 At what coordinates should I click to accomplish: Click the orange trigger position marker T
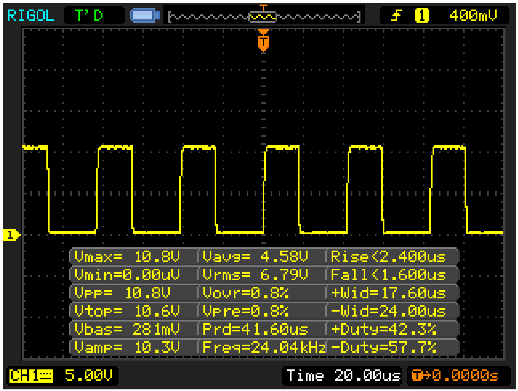pyautogui.click(x=263, y=41)
